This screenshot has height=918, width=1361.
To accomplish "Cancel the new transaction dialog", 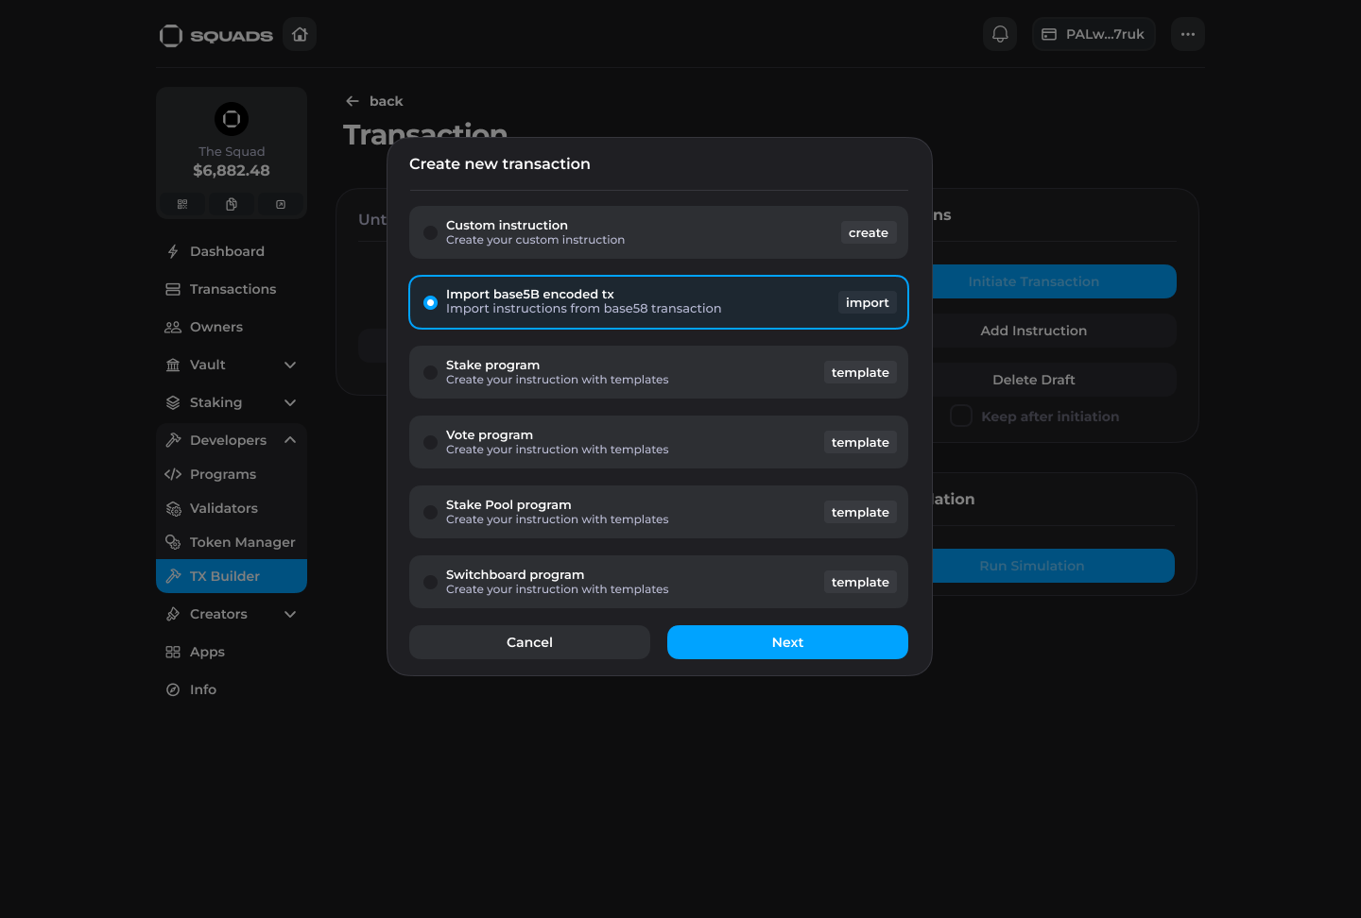I will pyautogui.click(x=529, y=642).
